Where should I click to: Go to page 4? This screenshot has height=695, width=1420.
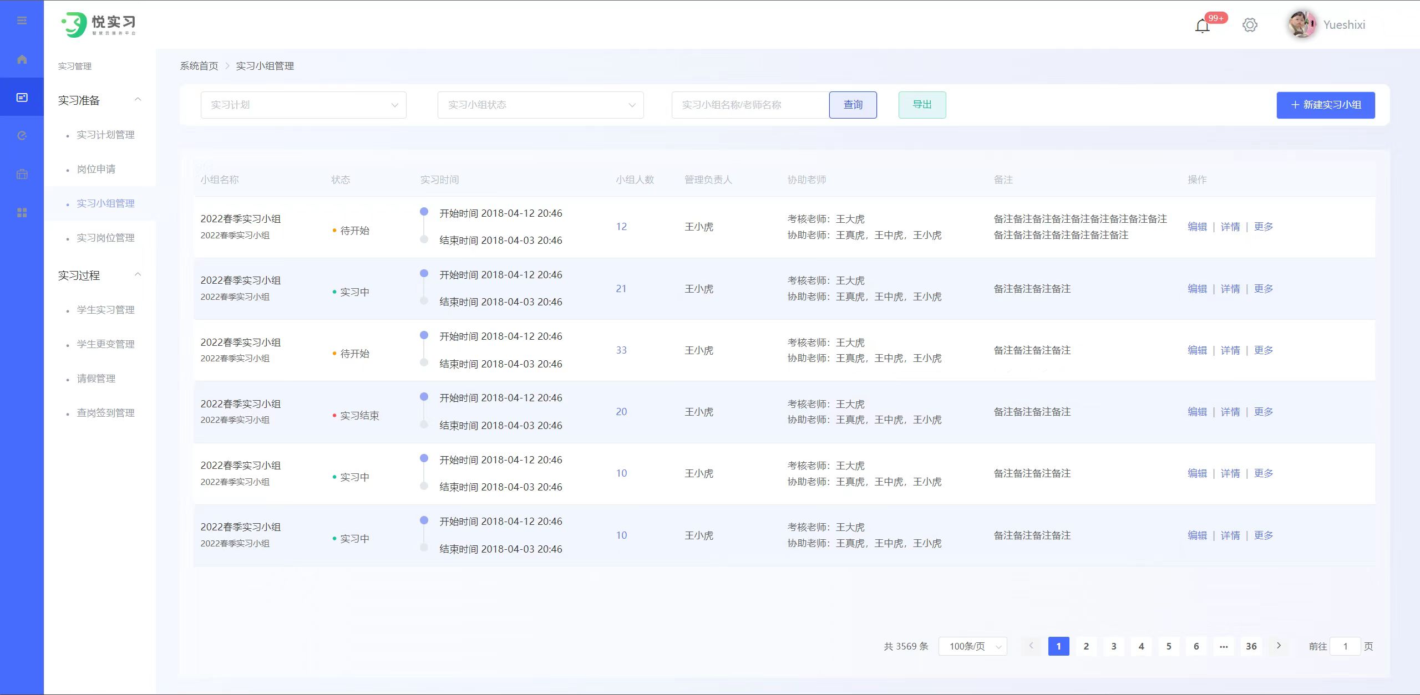point(1141,646)
